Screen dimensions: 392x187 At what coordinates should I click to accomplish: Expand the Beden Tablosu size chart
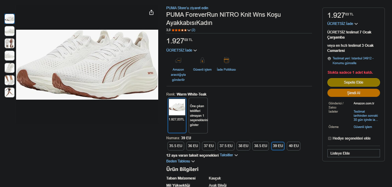tap(180, 161)
